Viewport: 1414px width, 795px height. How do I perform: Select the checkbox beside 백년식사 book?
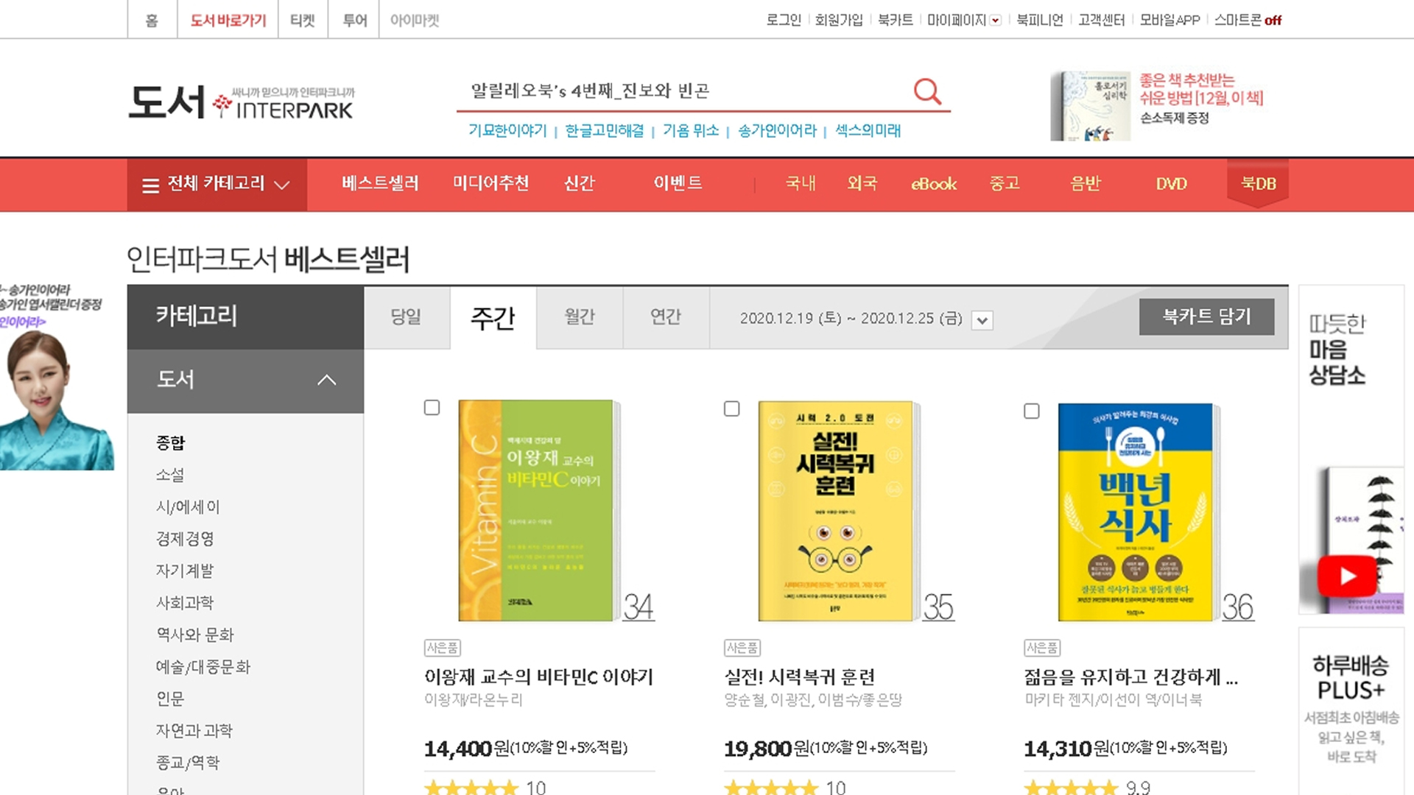pyautogui.click(x=1031, y=411)
